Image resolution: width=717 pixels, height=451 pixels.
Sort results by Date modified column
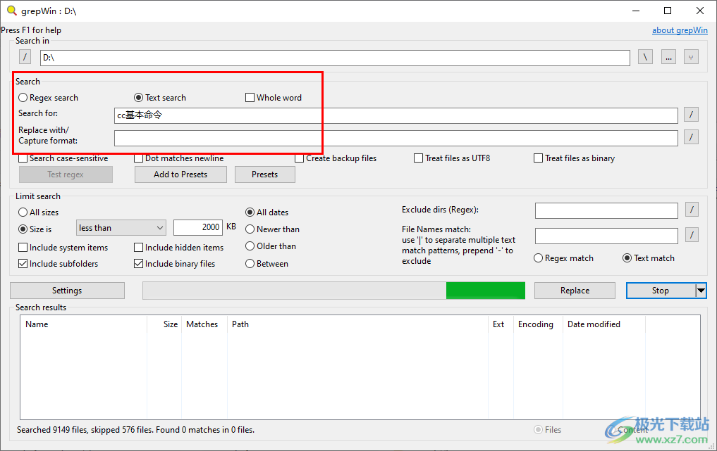point(603,324)
